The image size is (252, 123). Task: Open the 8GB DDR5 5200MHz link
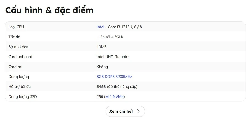114,77
